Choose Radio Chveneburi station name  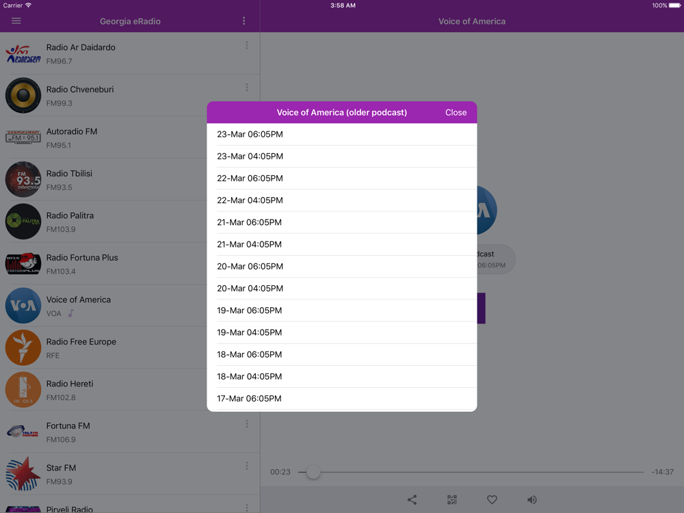point(80,90)
